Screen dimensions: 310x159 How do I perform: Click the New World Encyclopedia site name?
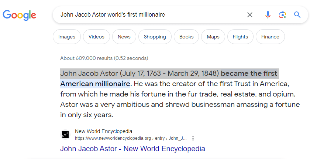(103, 131)
